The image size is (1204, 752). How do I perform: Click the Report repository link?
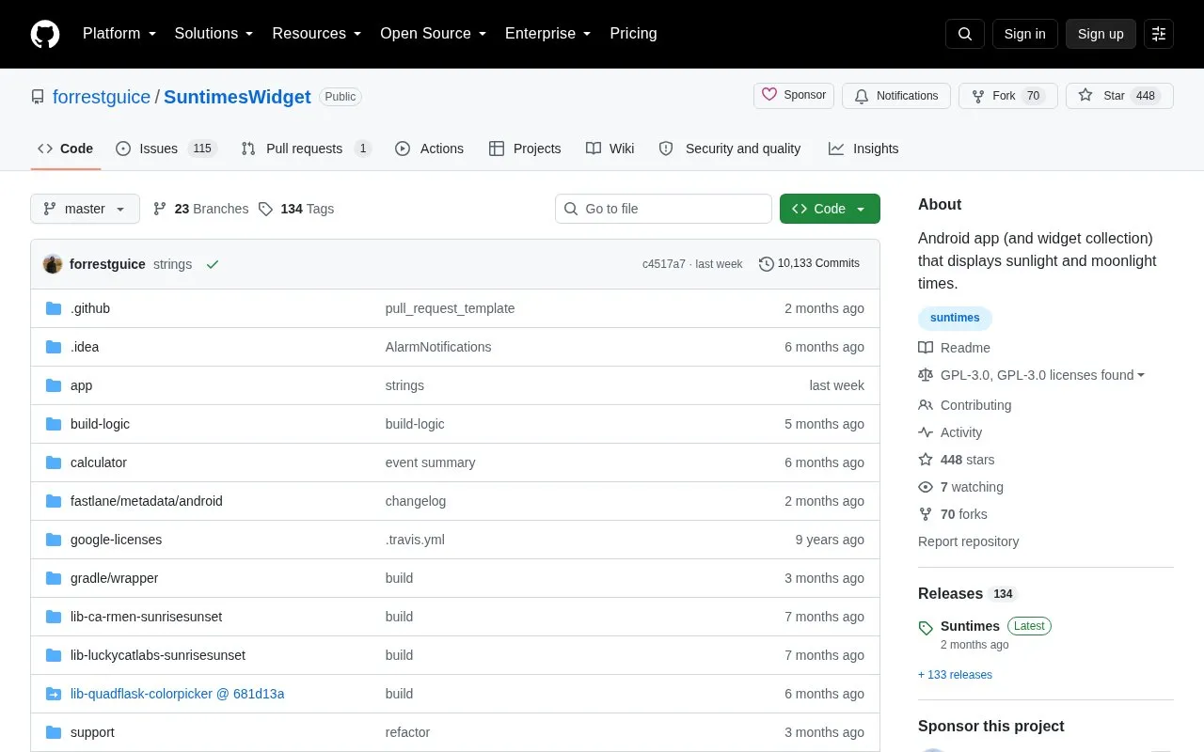(968, 541)
